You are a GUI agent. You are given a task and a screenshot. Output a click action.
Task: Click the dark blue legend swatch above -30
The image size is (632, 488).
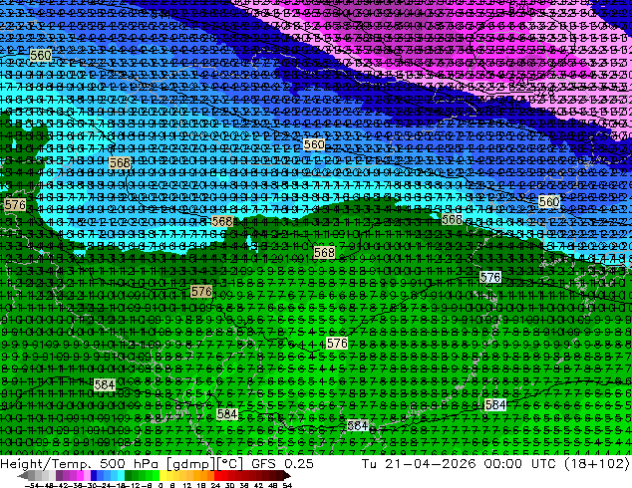[94, 475]
